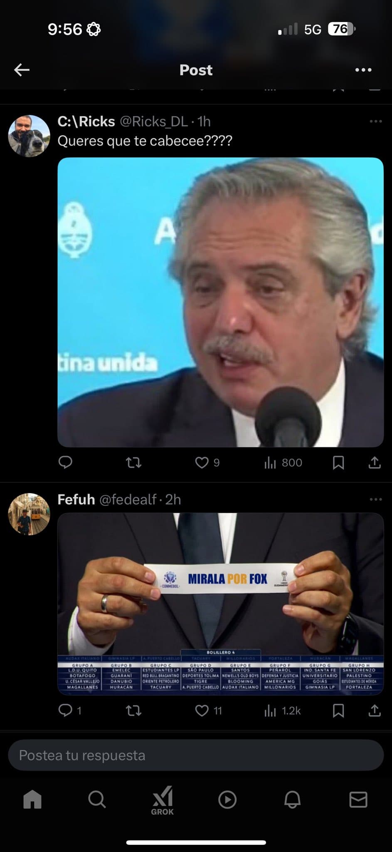
Task: Repost the C:\Ricks post
Action: [x=133, y=462]
